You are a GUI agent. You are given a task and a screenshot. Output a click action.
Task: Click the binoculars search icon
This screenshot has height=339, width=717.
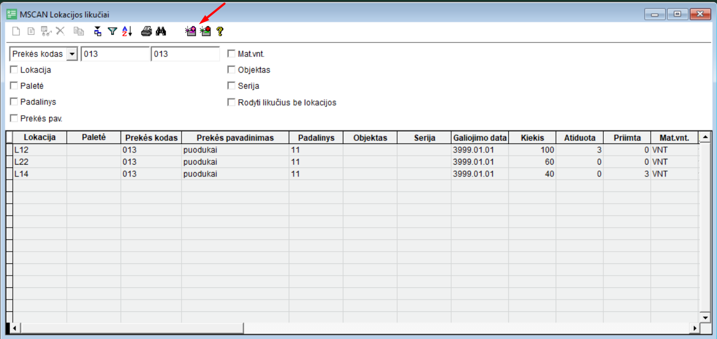161,31
